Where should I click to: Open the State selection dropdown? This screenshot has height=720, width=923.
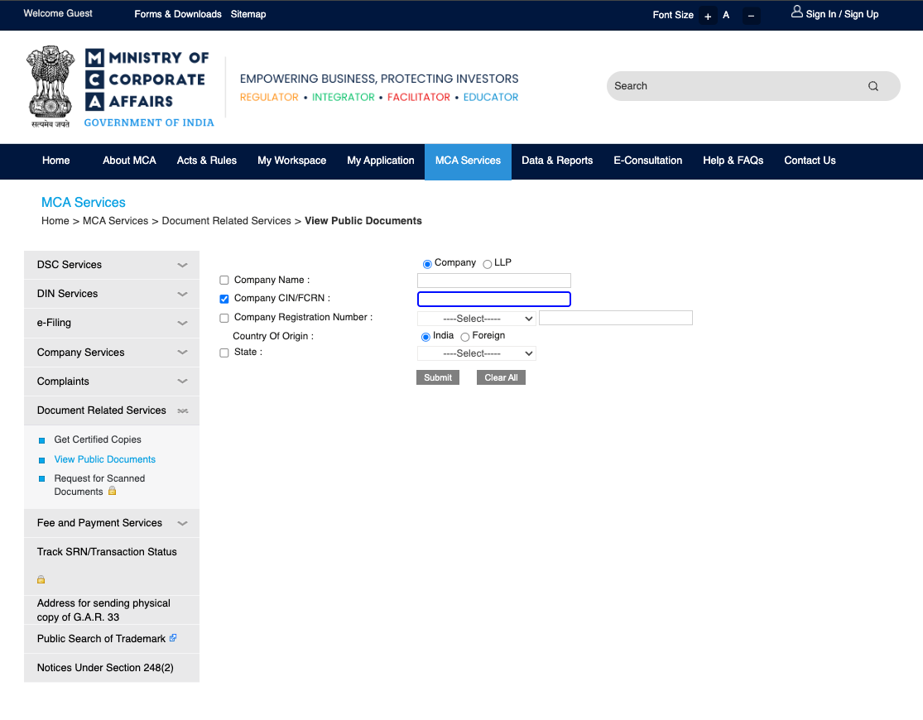(x=476, y=353)
